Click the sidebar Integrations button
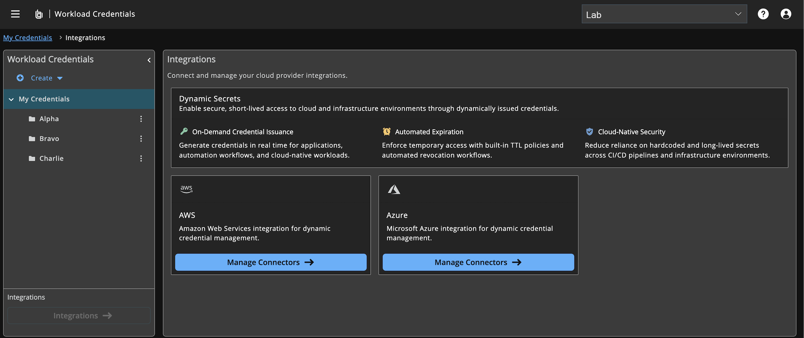The height and width of the screenshot is (338, 804). coord(79,316)
